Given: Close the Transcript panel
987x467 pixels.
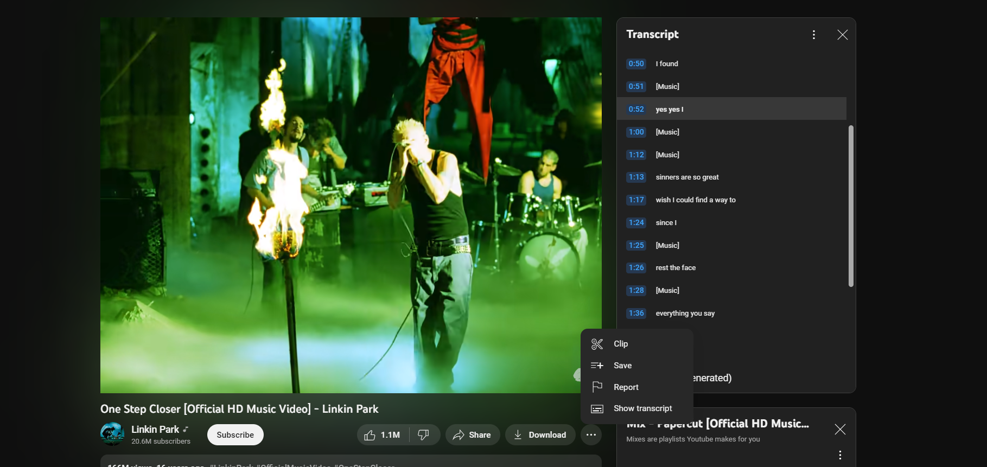Looking at the screenshot, I should pyautogui.click(x=842, y=35).
